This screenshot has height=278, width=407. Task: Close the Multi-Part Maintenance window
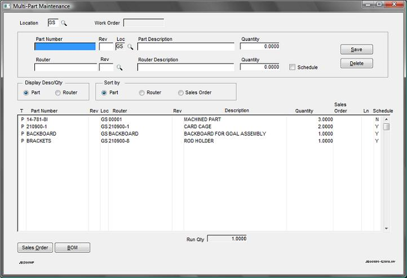point(394,5)
